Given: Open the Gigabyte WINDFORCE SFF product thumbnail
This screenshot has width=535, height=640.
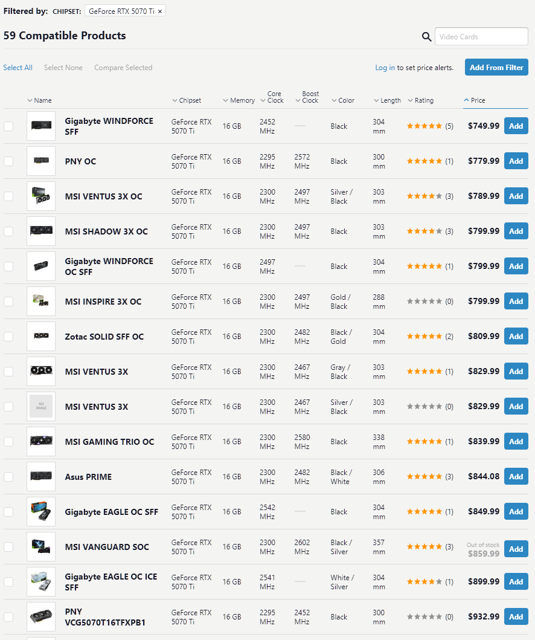Looking at the screenshot, I should 41,126.
